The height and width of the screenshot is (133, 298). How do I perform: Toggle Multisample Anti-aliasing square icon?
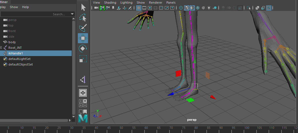(x=240, y=8)
